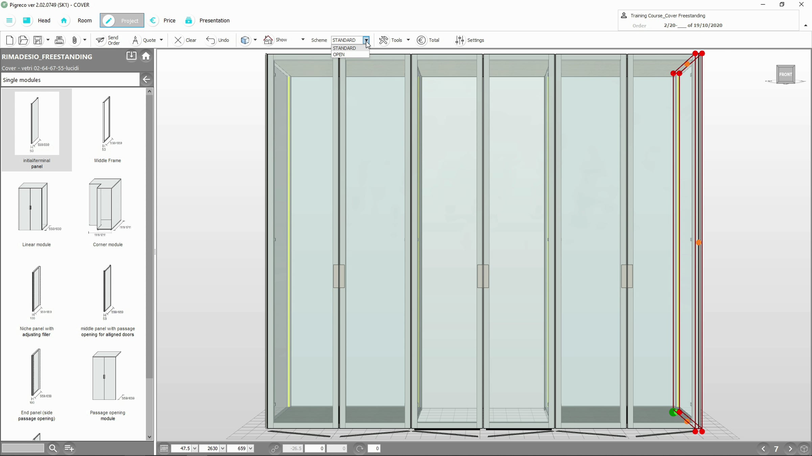Image resolution: width=812 pixels, height=456 pixels.
Task: Toggle the 3D cube view icon, bottom right
Action: click(804, 449)
